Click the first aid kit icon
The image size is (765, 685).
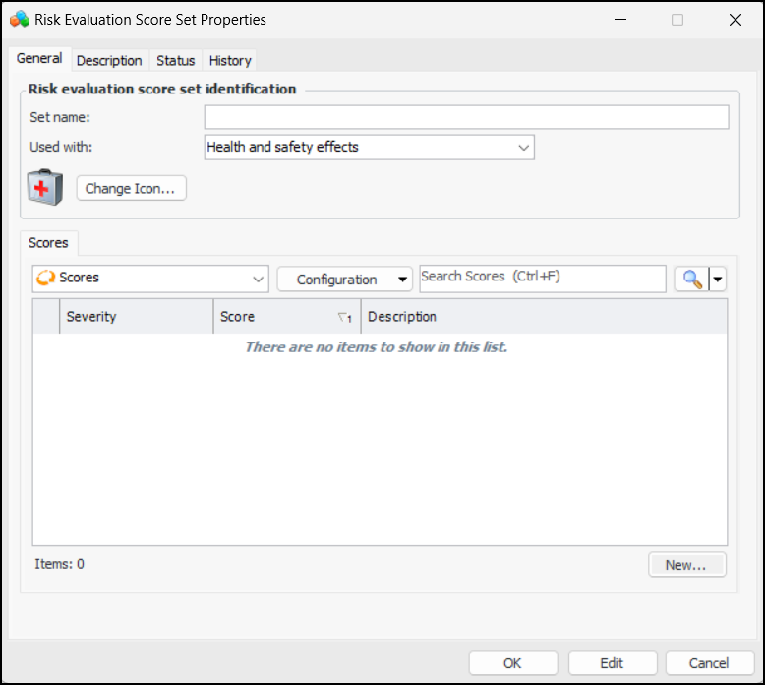click(45, 187)
